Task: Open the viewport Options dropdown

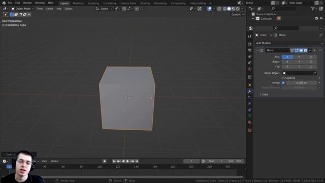Action: click(238, 15)
